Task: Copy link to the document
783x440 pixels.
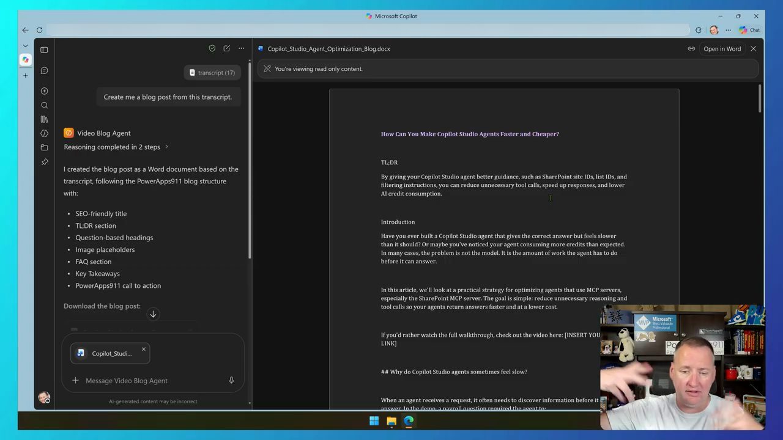Action: (x=691, y=49)
